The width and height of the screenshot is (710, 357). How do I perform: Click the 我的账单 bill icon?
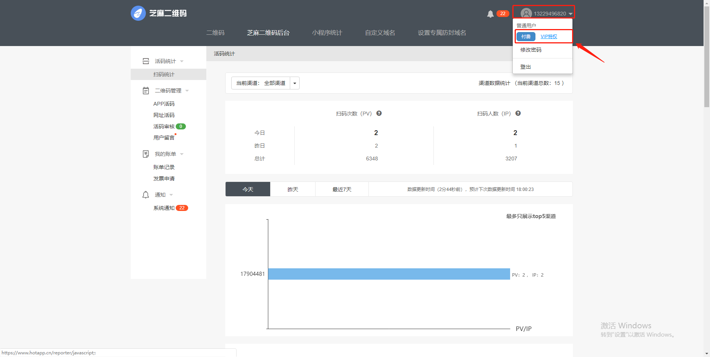tap(146, 154)
